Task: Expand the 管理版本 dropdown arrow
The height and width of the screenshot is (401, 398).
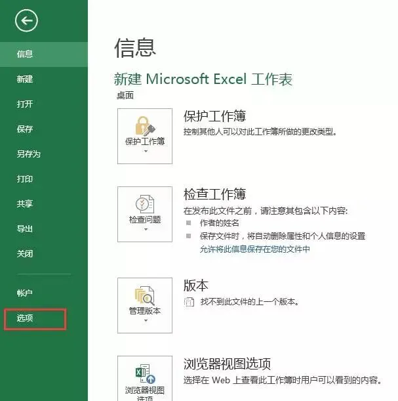Action: 146,320
